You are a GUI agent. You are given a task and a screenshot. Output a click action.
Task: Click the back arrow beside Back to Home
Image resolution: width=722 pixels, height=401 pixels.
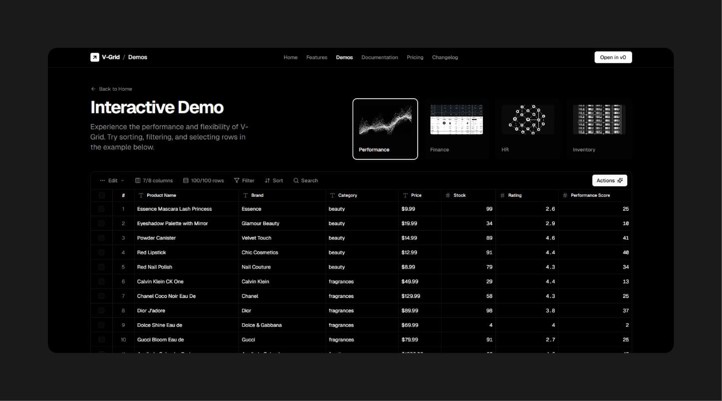pos(93,89)
